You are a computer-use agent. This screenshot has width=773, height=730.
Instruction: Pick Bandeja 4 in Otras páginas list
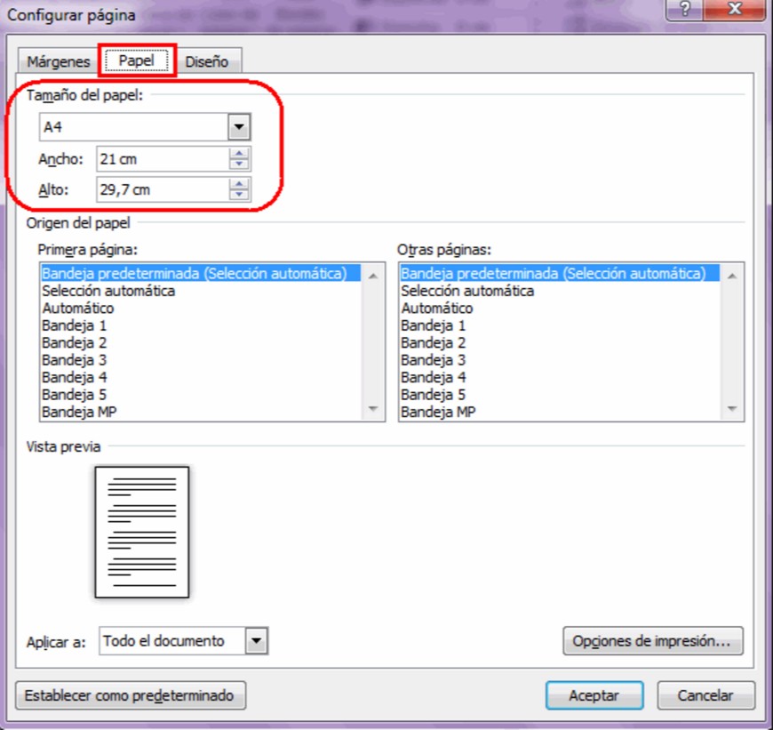pyautogui.click(x=560, y=377)
